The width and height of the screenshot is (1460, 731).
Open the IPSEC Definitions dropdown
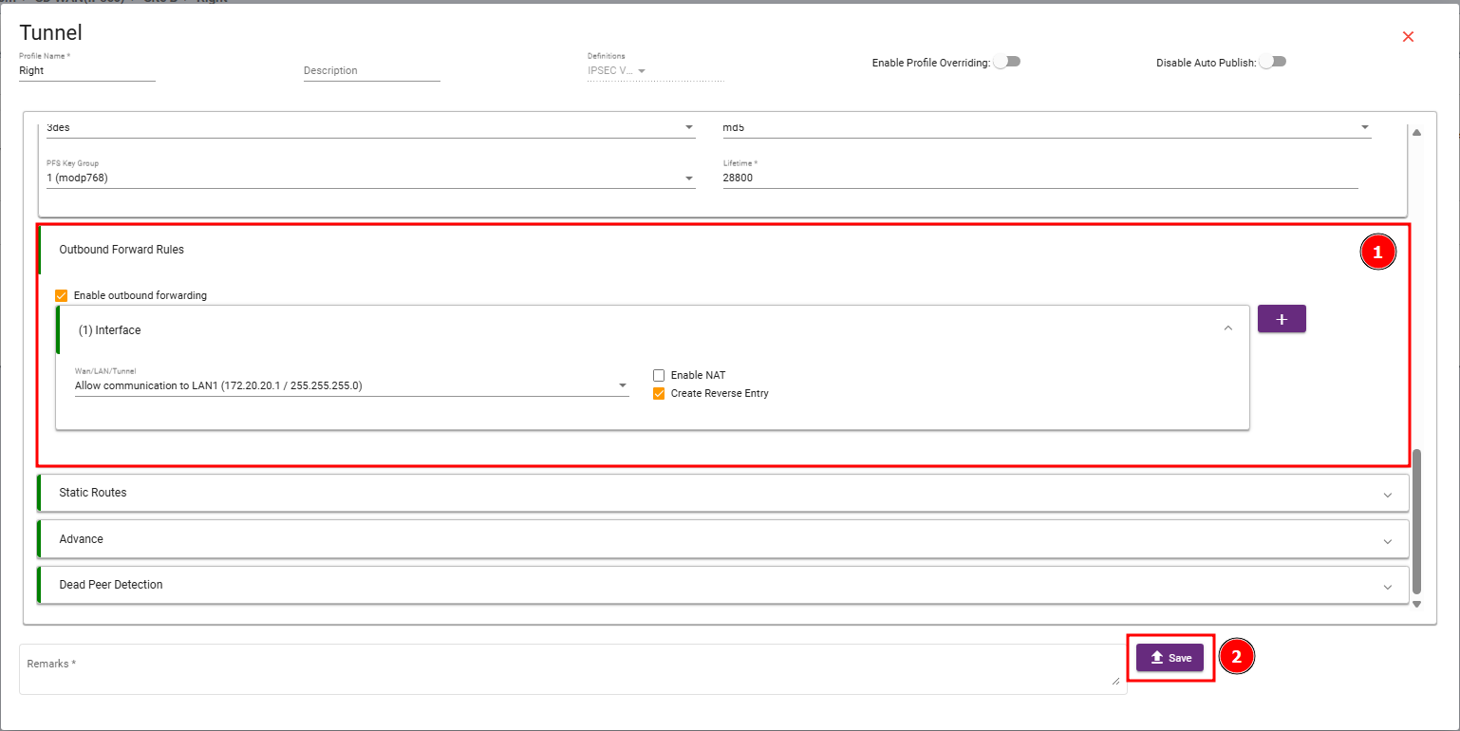617,70
